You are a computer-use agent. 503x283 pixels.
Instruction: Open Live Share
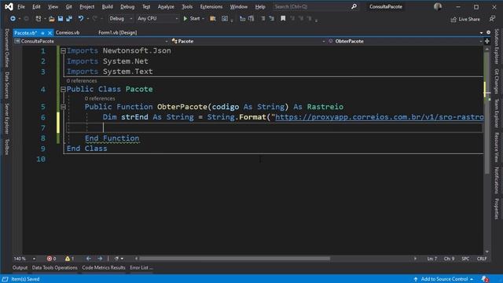coord(465,19)
